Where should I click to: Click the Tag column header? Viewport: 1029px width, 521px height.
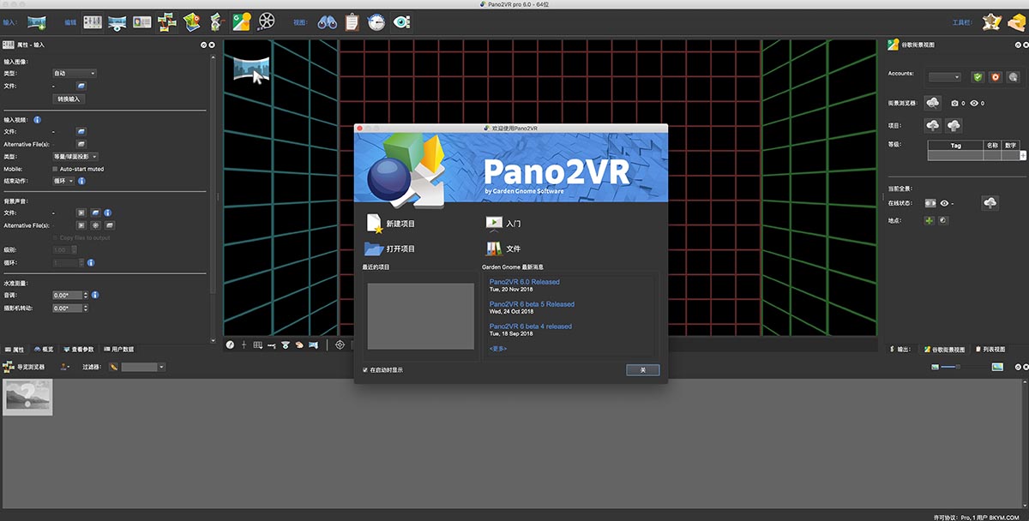[955, 146]
